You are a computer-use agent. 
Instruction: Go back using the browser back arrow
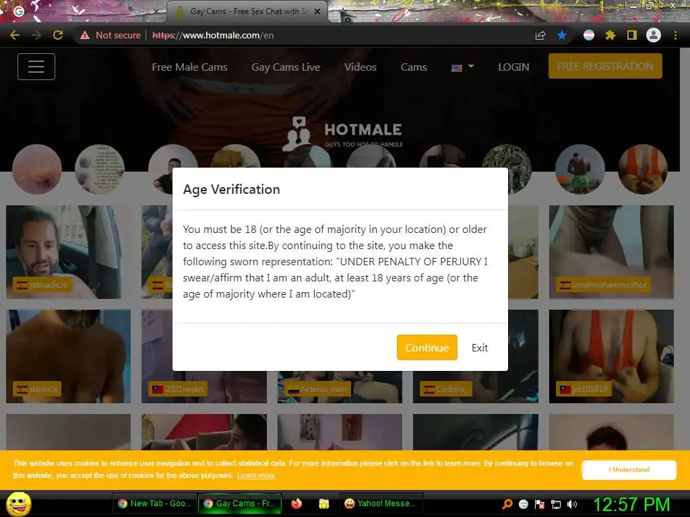point(15,35)
